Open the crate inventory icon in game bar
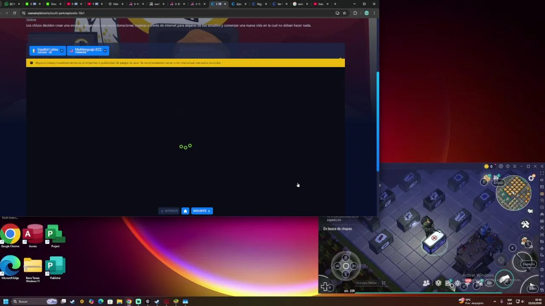The height and width of the screenshot is (306, 545). (438, 283)
